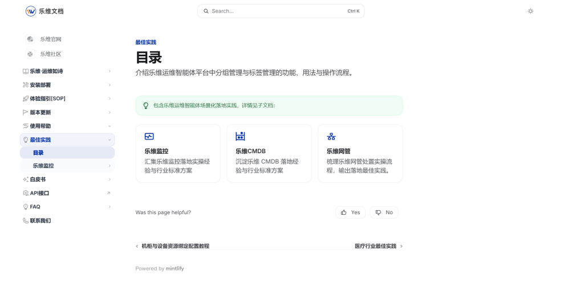This screenshot has height=295, width=584.
Task: Click external link arrow beside API接口
Action: (108, 193)
